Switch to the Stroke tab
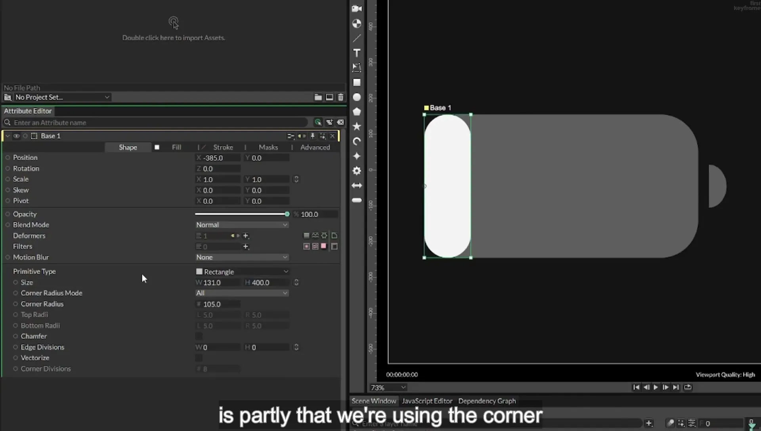Viewport: 761px width, 431px height. pyautogui.click(x=223, y=147)
